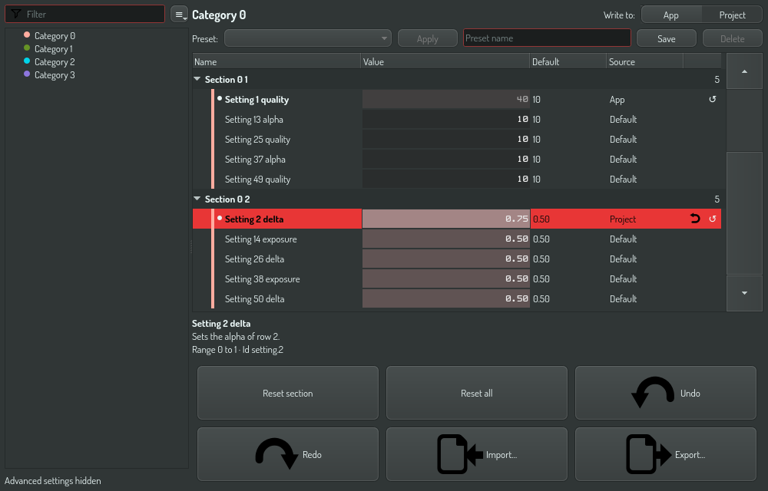
Task: Select Category 2 in the sidebar
Action: point(55,62)
